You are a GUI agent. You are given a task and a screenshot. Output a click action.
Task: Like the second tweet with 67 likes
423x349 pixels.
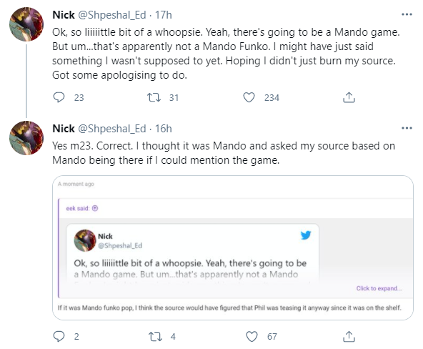tap(252, 336)
